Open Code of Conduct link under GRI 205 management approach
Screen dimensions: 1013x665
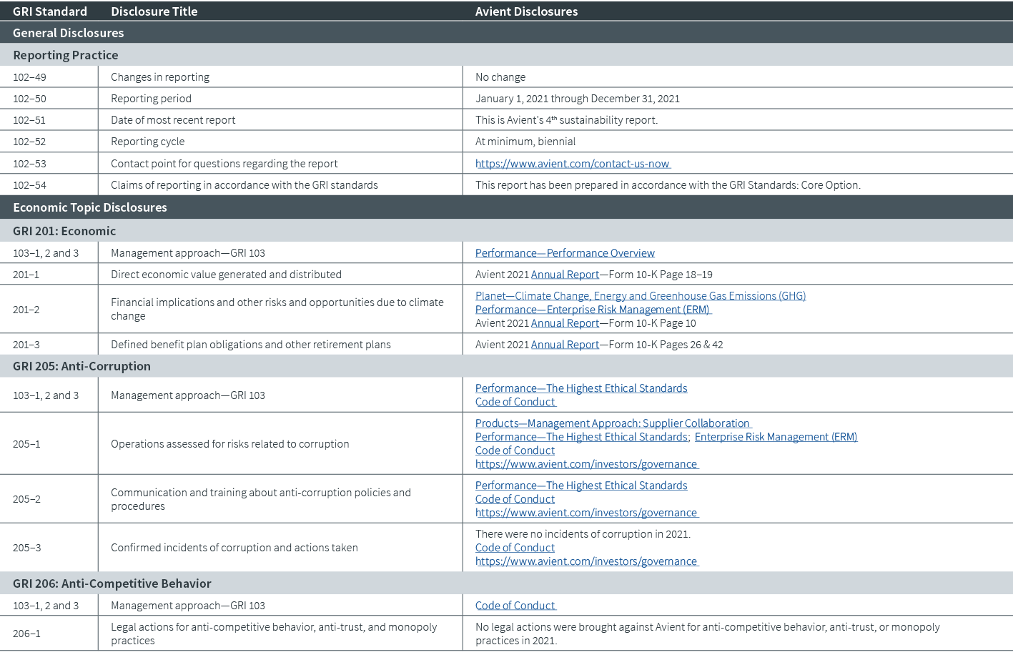[x=515, y=401]
